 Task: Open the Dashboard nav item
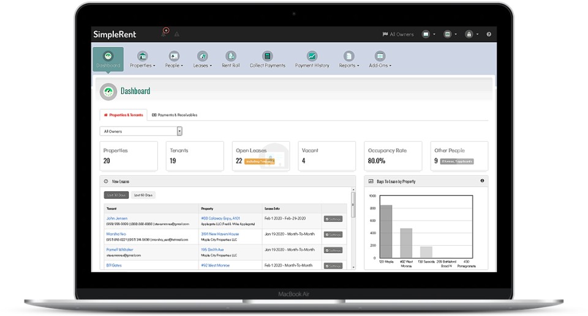tap(108, 59)
